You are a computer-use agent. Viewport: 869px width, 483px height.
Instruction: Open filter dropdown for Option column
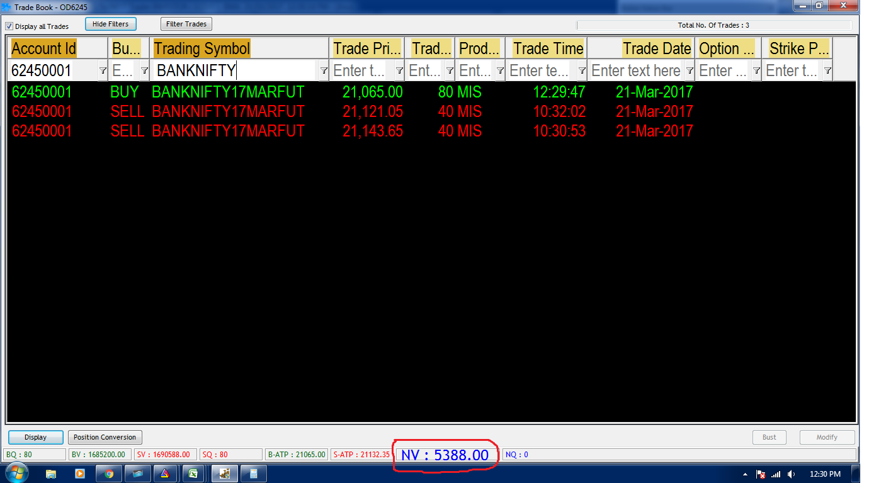756,71
